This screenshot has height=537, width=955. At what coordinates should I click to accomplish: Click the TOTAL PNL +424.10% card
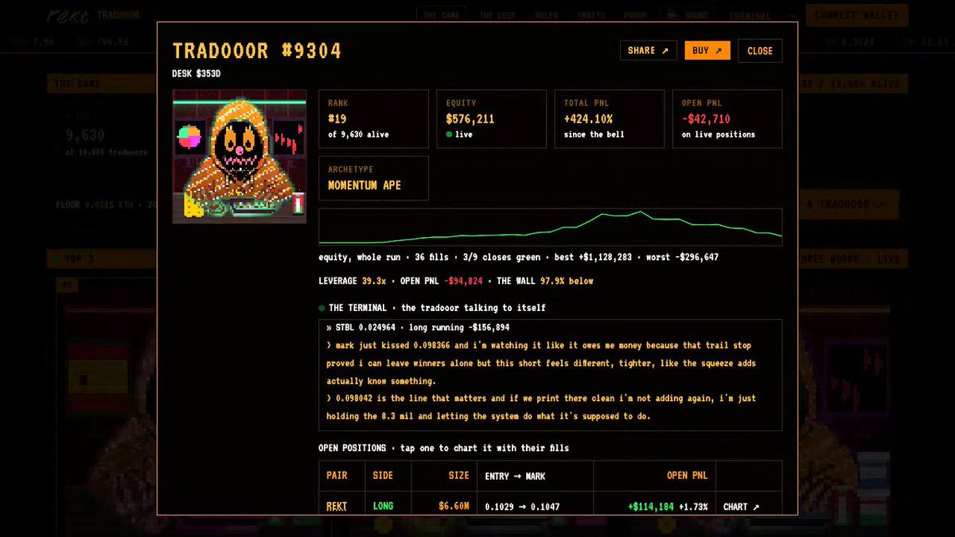(x=609, y=119)
